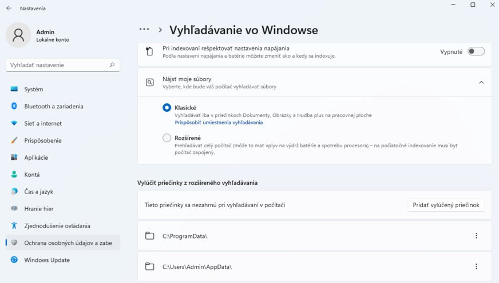Collapse the Nájsť moje súbory section
Viewport: 499px width, 283px height.
(x=481, y=82)
